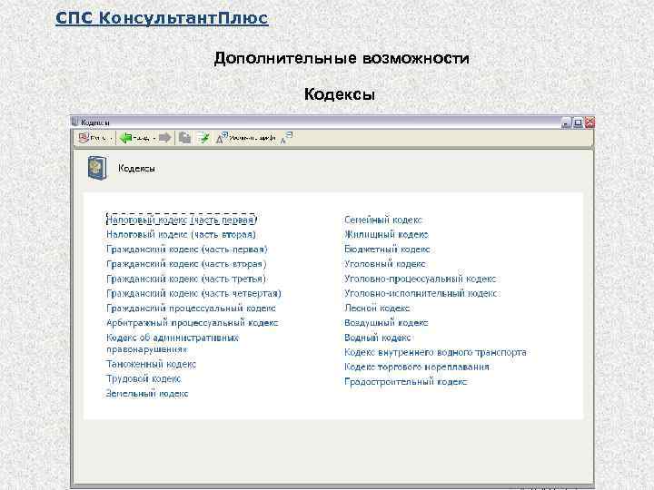This screenshot has width=654, height=490.
Task: Open Бюджетный кодекс link
Action: [x=387, y=250]
